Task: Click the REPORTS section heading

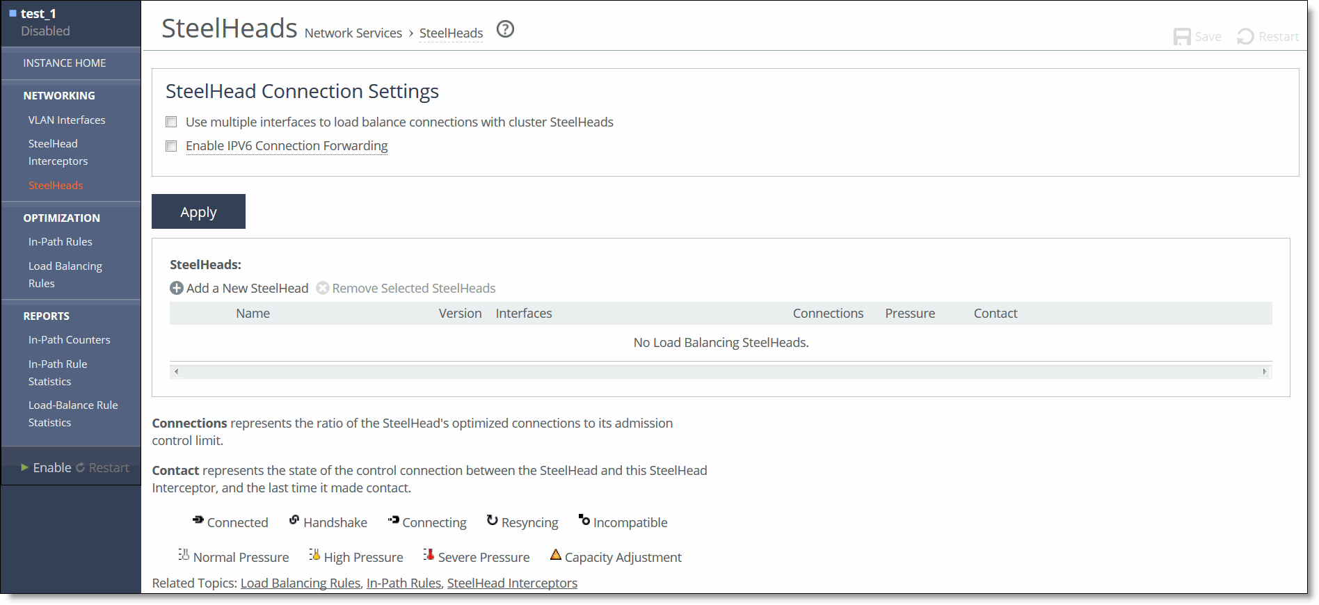Action: pyautogui.click(x=46, y=316)
